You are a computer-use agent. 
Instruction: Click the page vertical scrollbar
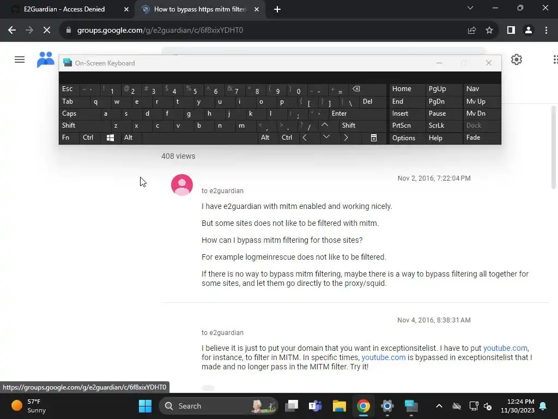[x=554, y=148]
